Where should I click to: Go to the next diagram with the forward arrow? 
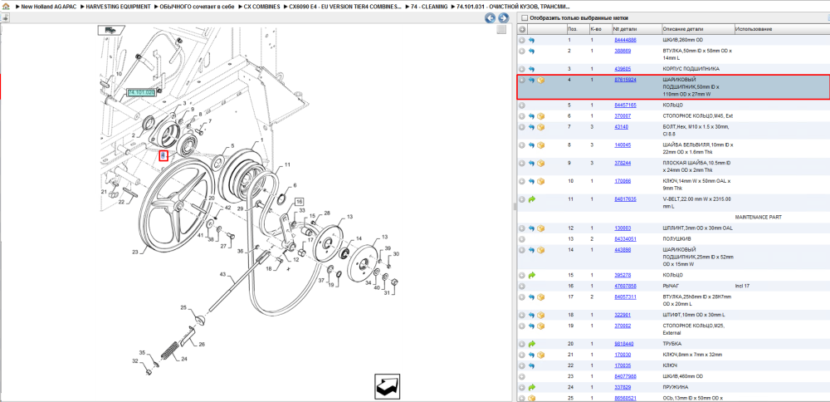(x=504, y=18)
